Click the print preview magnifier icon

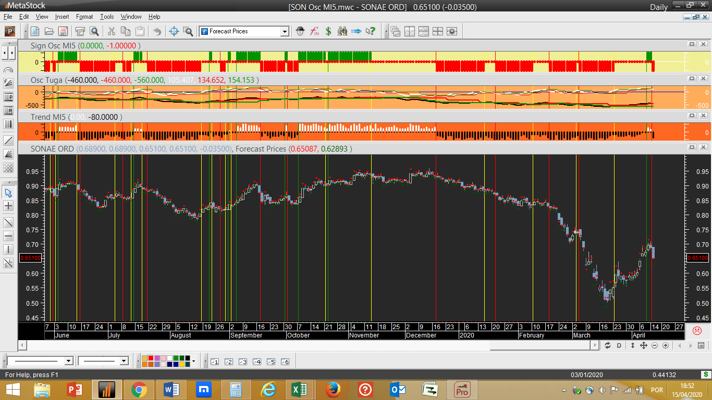click(94, 31)
